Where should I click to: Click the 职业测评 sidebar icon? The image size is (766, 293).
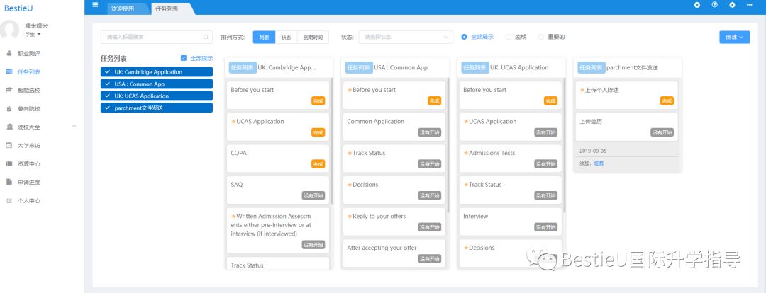pyautogui.click(x=9, y=53)
